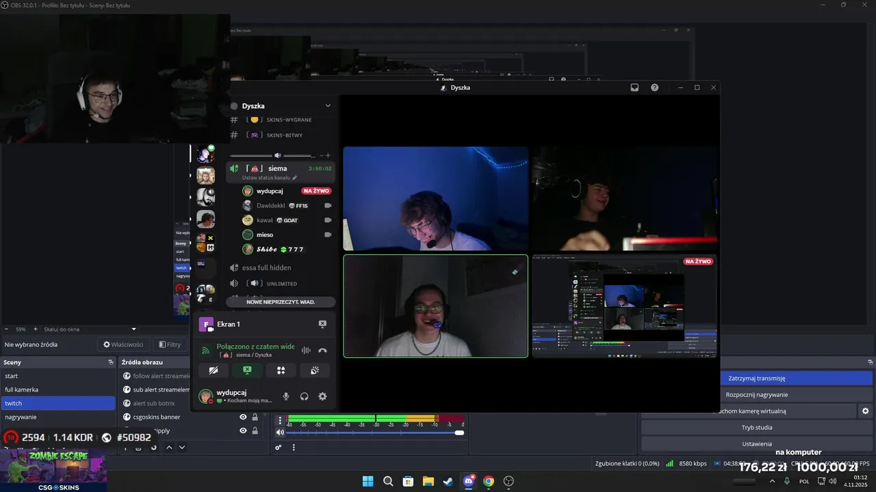Open the Właściwości source properties button
This screenshot has width=876, height=492.
point(123,344)
